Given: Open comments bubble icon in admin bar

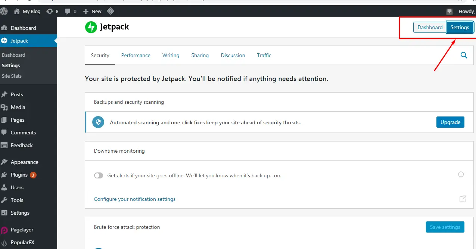Looking at the screenshot, I should click(68, 11).
